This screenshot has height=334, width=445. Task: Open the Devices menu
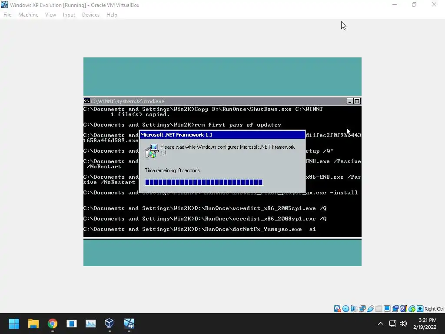coord(91,15)
